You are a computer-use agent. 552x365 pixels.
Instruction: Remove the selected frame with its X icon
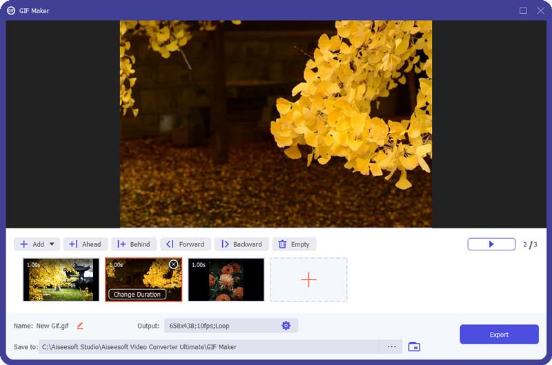click(173, 264)
